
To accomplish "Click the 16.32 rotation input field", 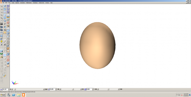I will click(x=5, y=89).
